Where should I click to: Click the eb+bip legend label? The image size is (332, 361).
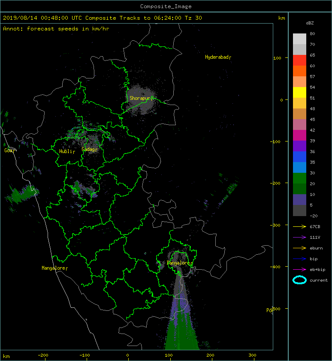[x=317, y=269]
